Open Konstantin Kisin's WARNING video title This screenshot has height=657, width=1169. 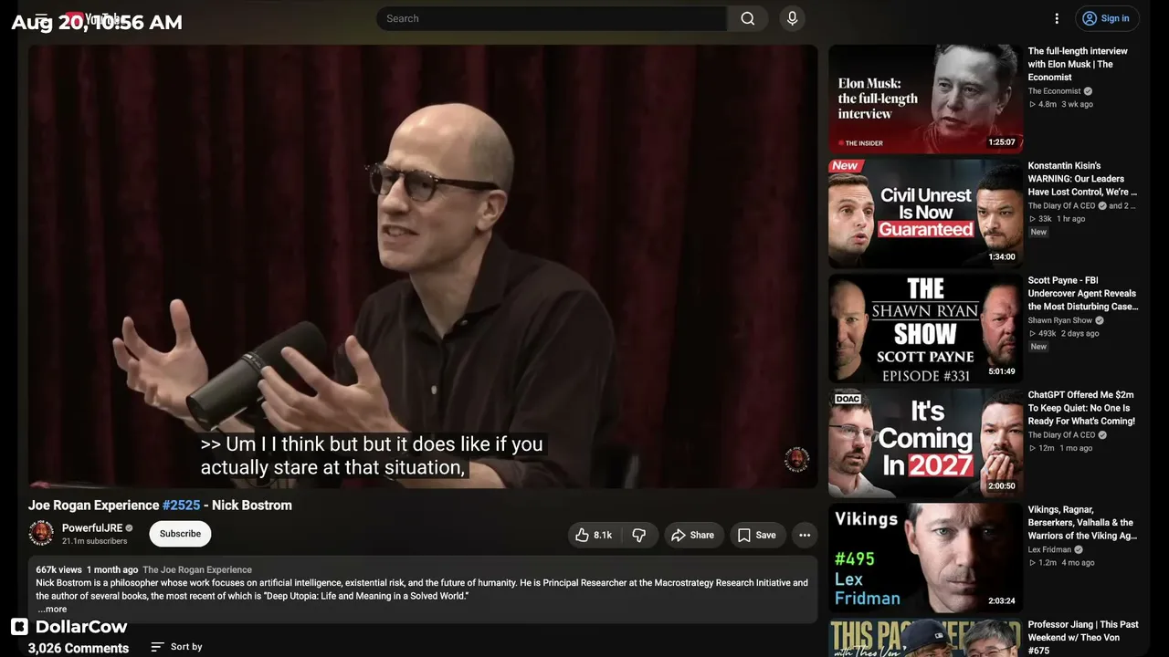click(1082, 179)
